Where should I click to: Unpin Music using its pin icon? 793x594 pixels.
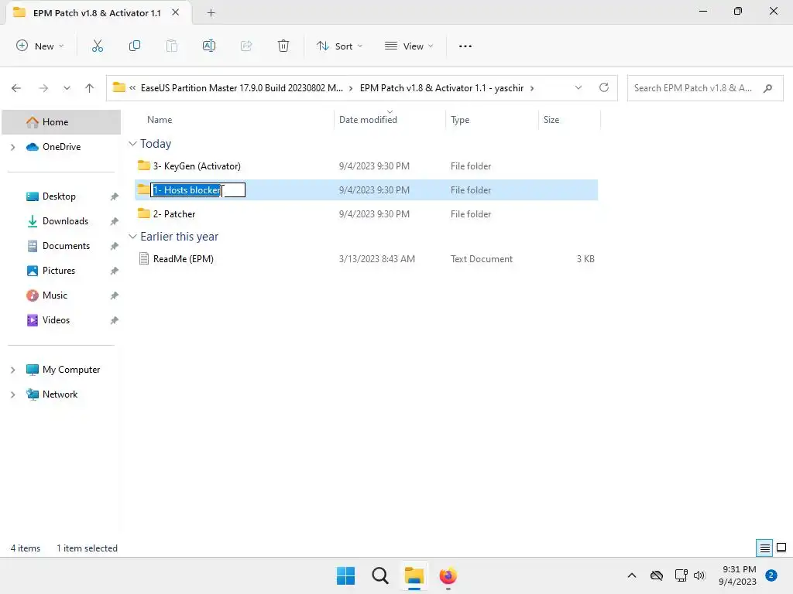[115, 295]
